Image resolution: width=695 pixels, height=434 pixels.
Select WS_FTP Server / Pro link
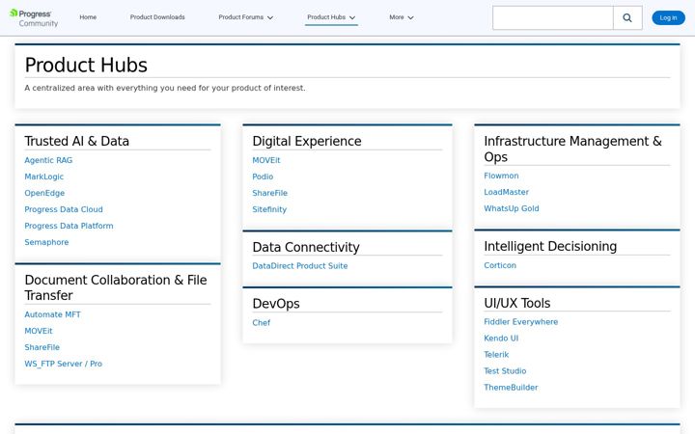pos(63,364)
